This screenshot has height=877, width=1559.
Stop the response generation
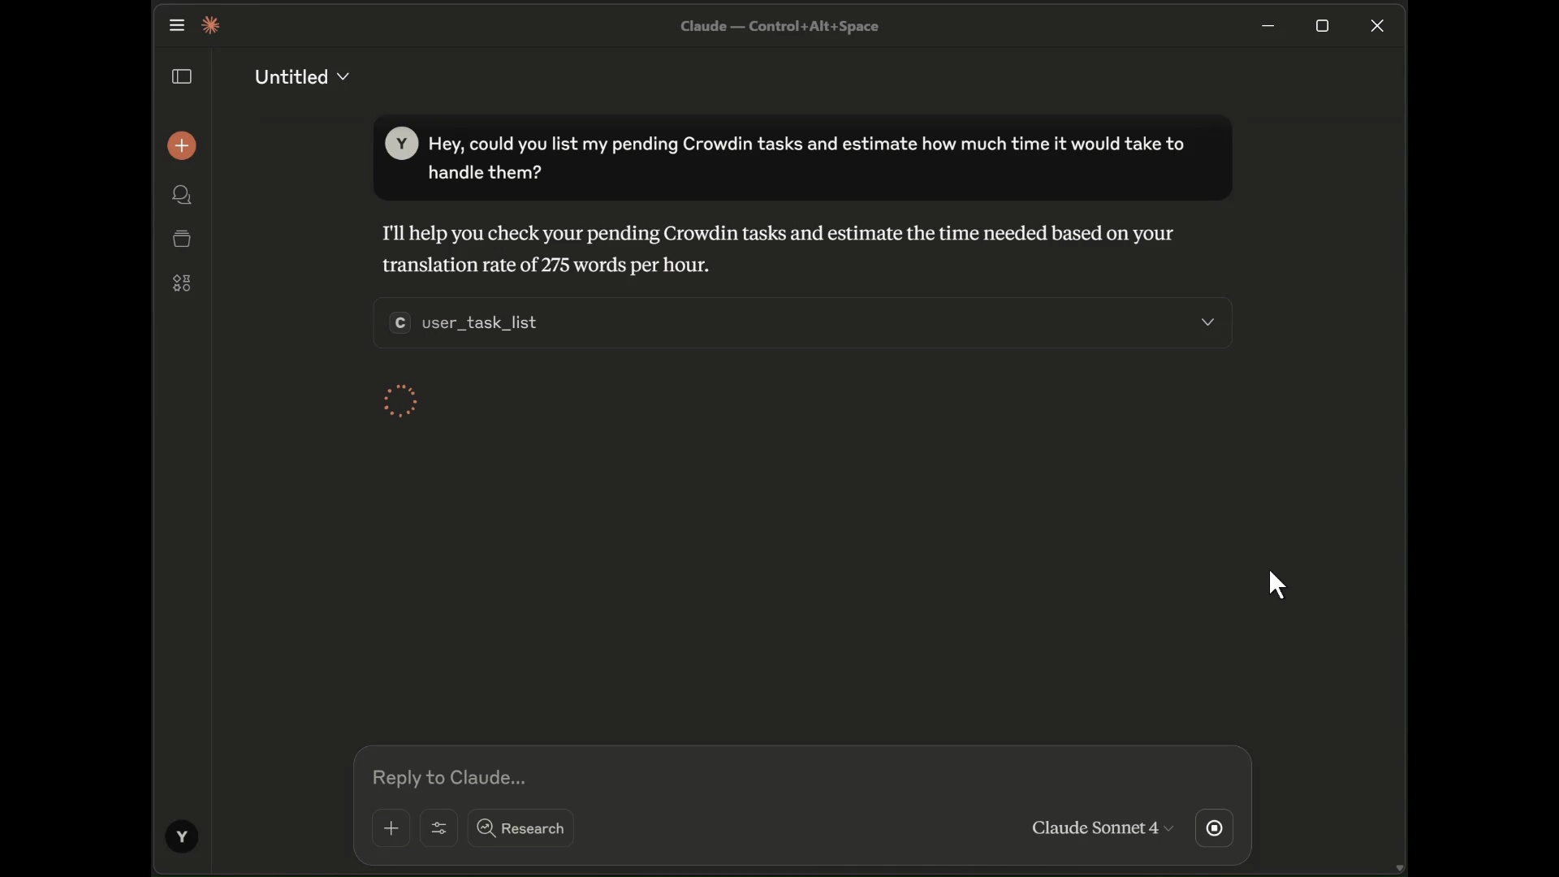pyautogui.click(x=1216, y=829)
